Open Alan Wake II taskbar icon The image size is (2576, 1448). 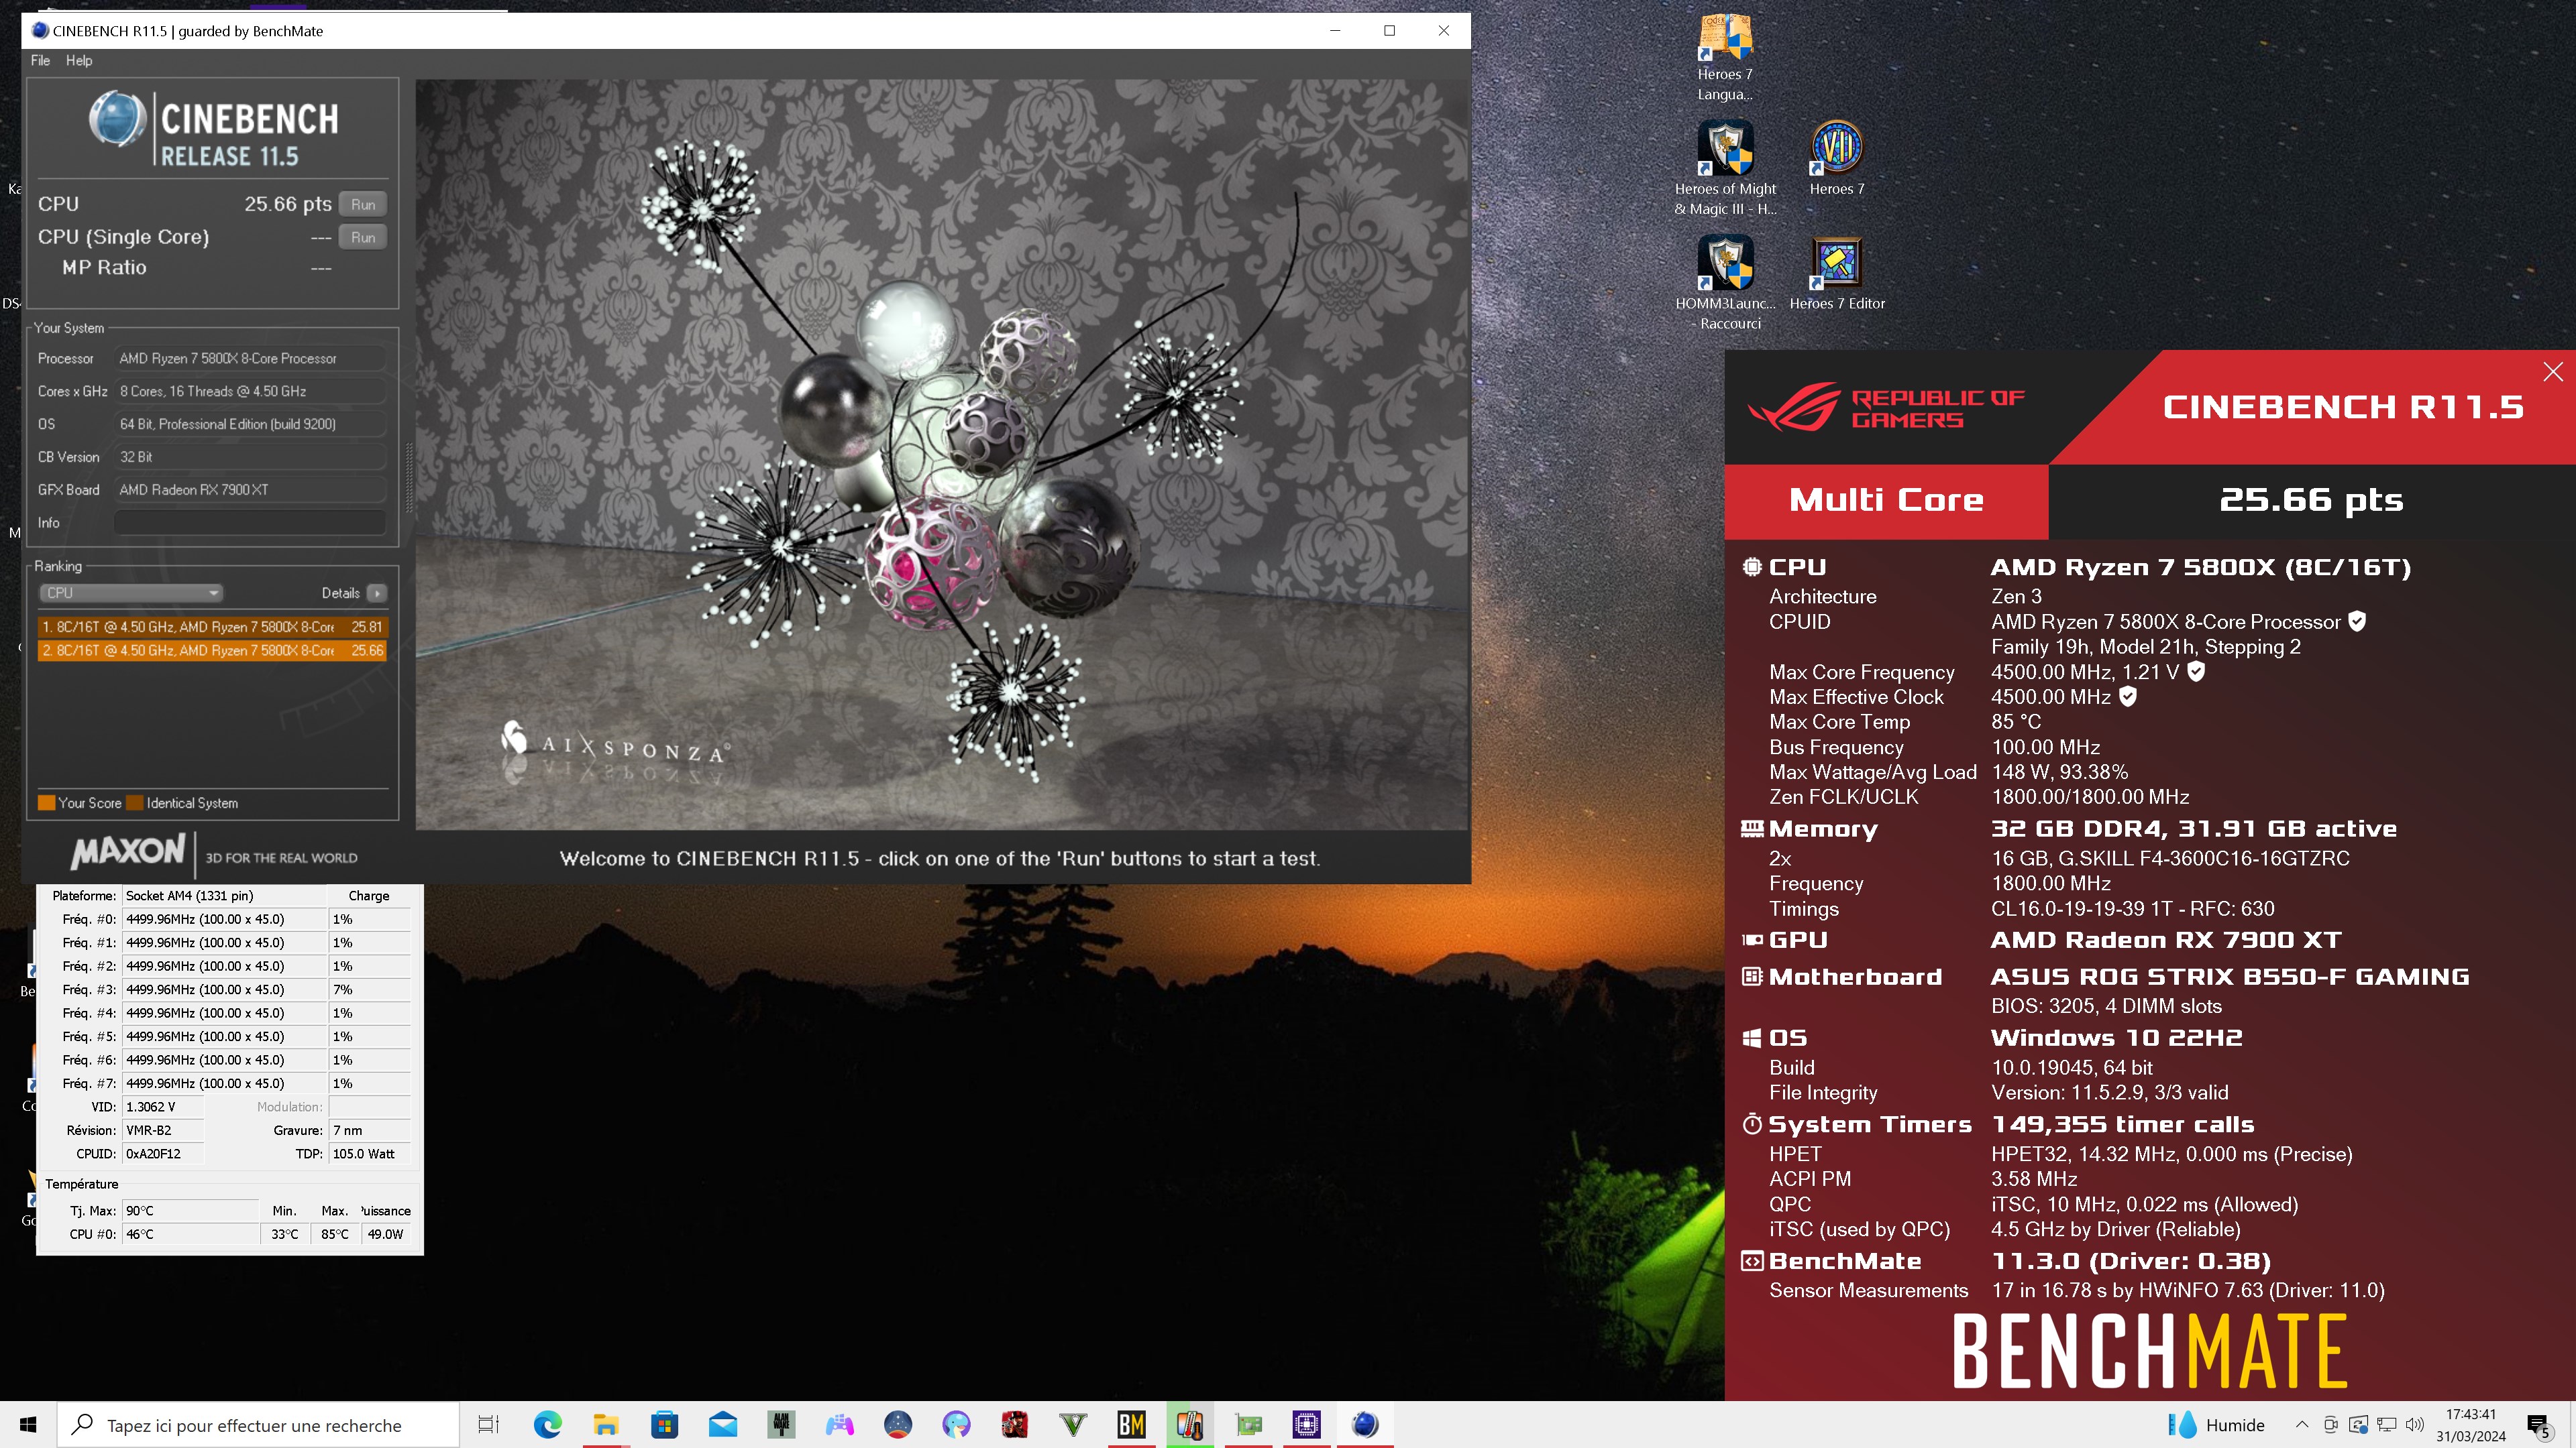tap(781, 1424)
